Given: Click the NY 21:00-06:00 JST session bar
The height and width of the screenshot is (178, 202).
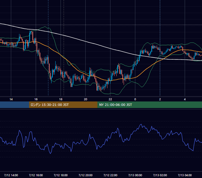Looking at the screenshot, I should (149, 105).
